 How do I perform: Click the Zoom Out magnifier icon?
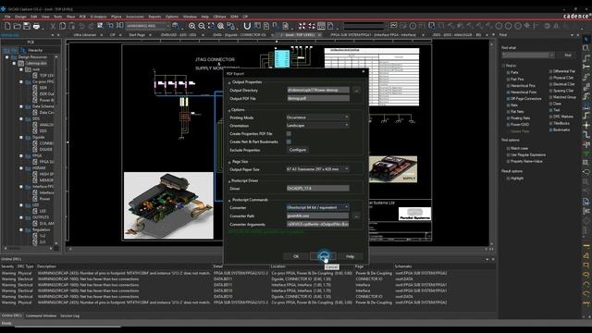pyautogui.click(x=202, y=26)
